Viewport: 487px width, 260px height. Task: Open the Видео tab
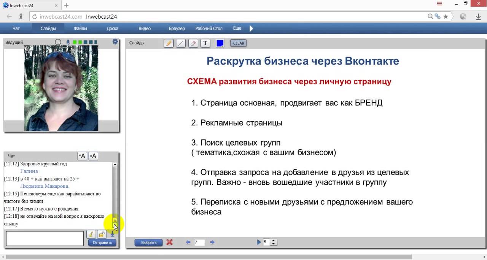[x=145, y=29]
